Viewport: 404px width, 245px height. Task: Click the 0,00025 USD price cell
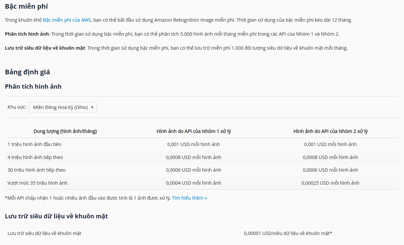click(x=330, y=183)
